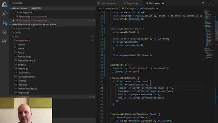218x123 pixels.
Task: Click the Settings.js breadcrumb segment
Action: pyautogui.click(x=130, y=9)
